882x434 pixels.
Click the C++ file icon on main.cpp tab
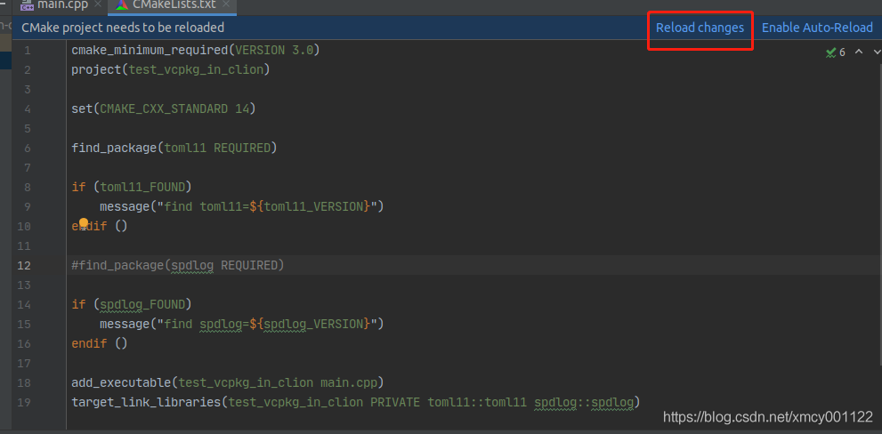point(27,5)
